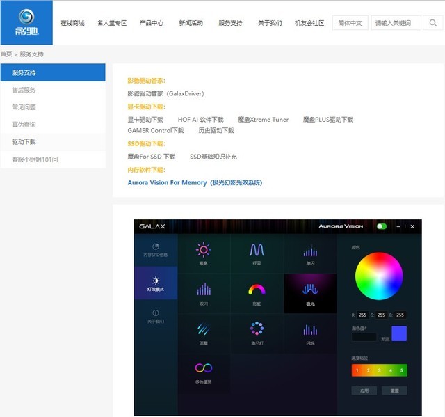The image size is (445, 417).
Task: Select the 跑马灯 marquee lighting mode
Action: click(x=257, y=333)
